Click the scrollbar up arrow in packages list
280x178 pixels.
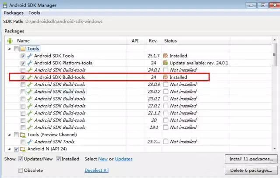pyautogui.click(x=274, y=40)
